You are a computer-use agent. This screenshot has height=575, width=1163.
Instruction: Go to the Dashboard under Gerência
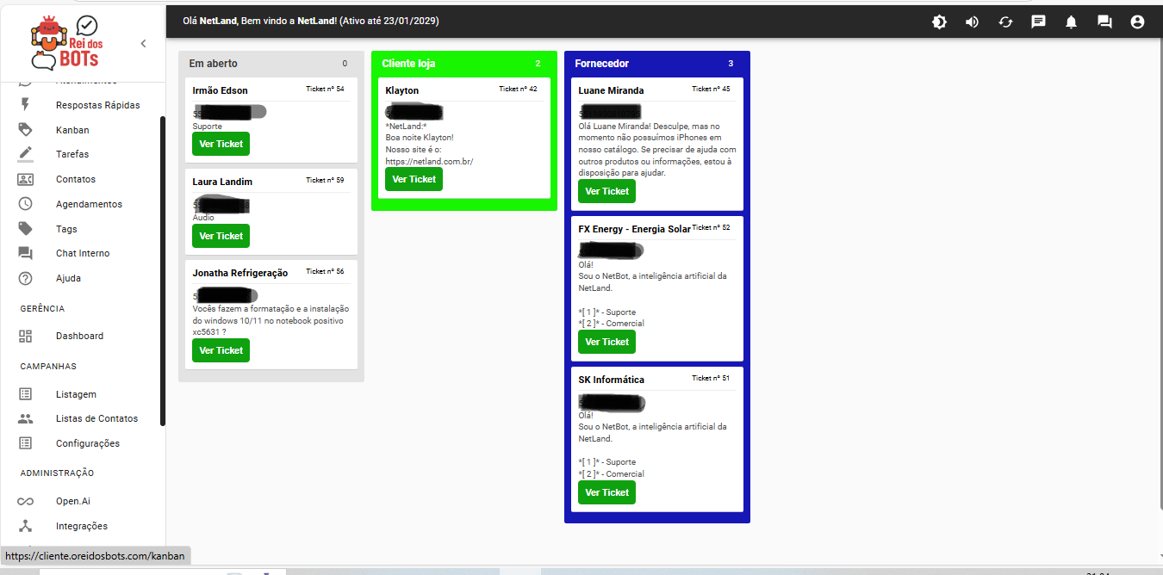click(79, 335)
